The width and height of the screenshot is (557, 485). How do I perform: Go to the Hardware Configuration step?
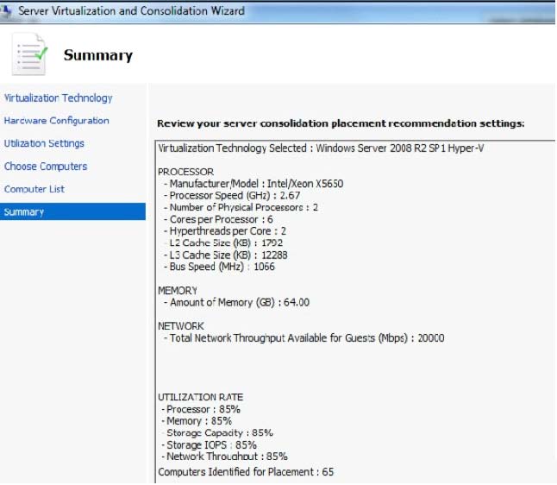click(x=57, y=121)
